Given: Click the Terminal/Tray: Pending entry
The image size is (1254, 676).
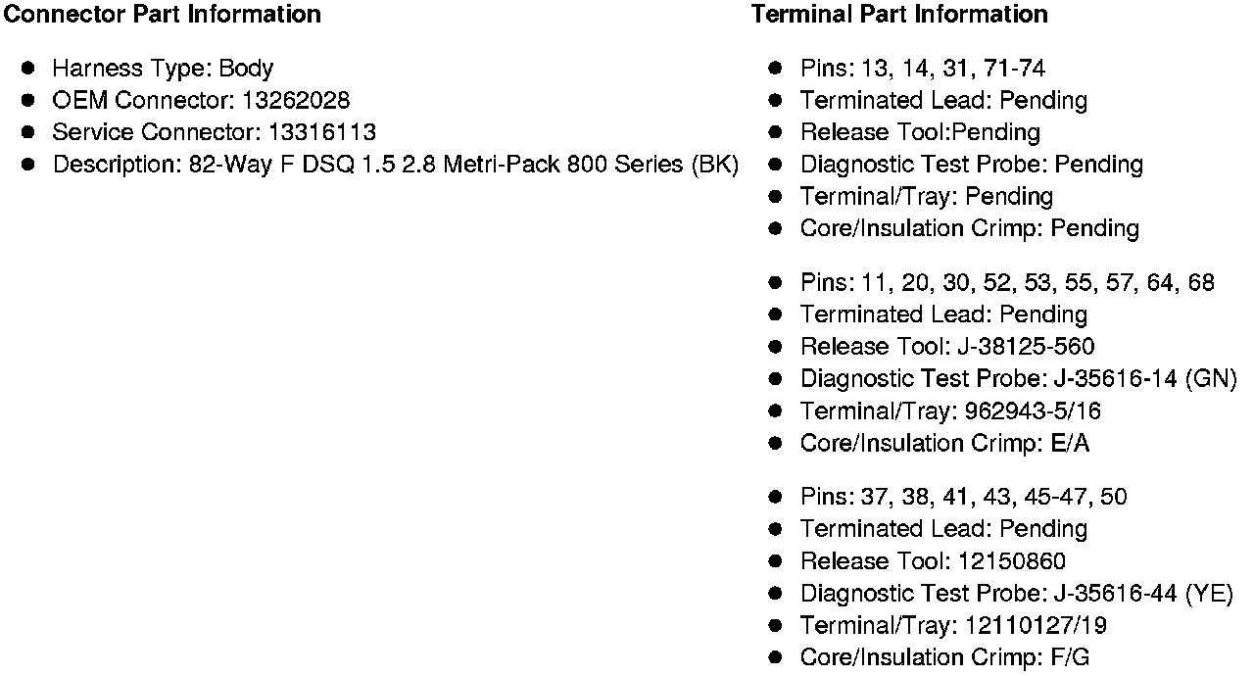Looking at the screenshot, I should pyautogui.click(x=926, y=196).
